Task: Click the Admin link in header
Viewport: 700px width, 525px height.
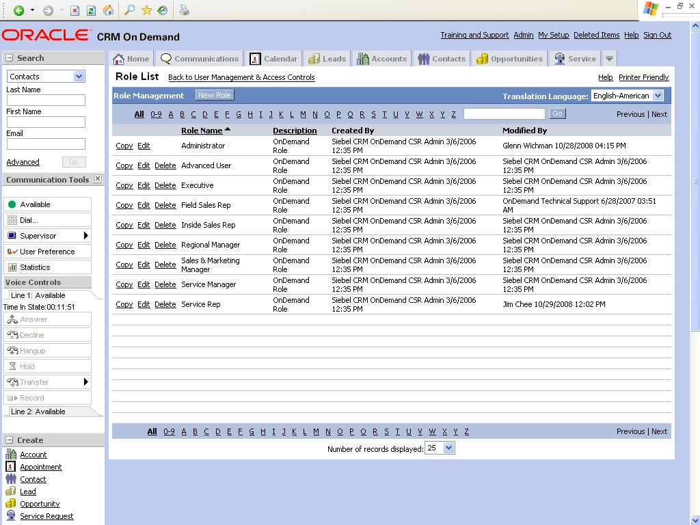Action: 523,35
